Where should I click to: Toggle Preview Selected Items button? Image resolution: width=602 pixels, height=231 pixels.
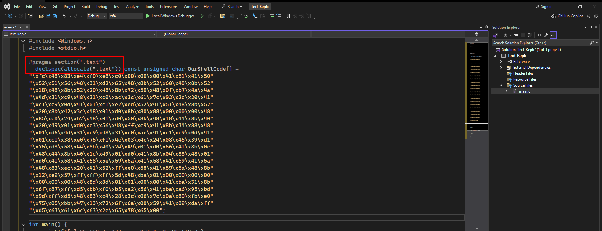(553, 35)
